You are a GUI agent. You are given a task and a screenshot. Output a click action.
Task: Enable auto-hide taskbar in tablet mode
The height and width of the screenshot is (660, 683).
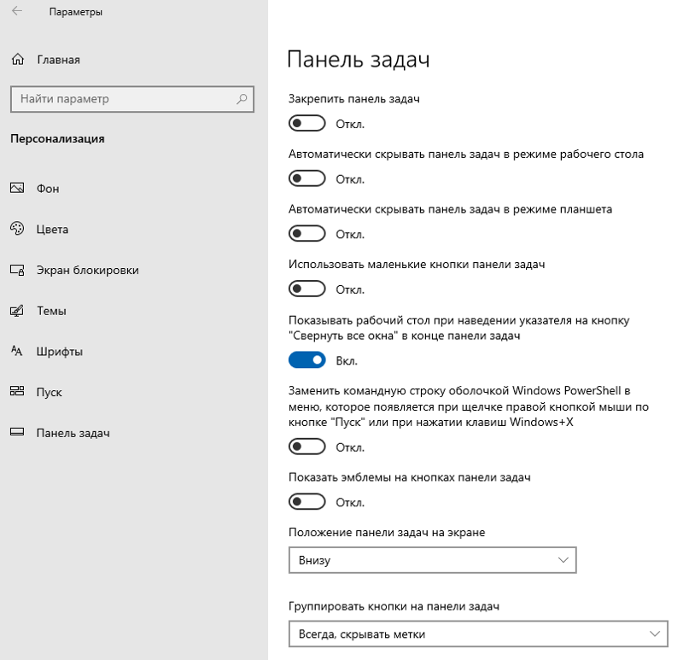coord(307,233)
